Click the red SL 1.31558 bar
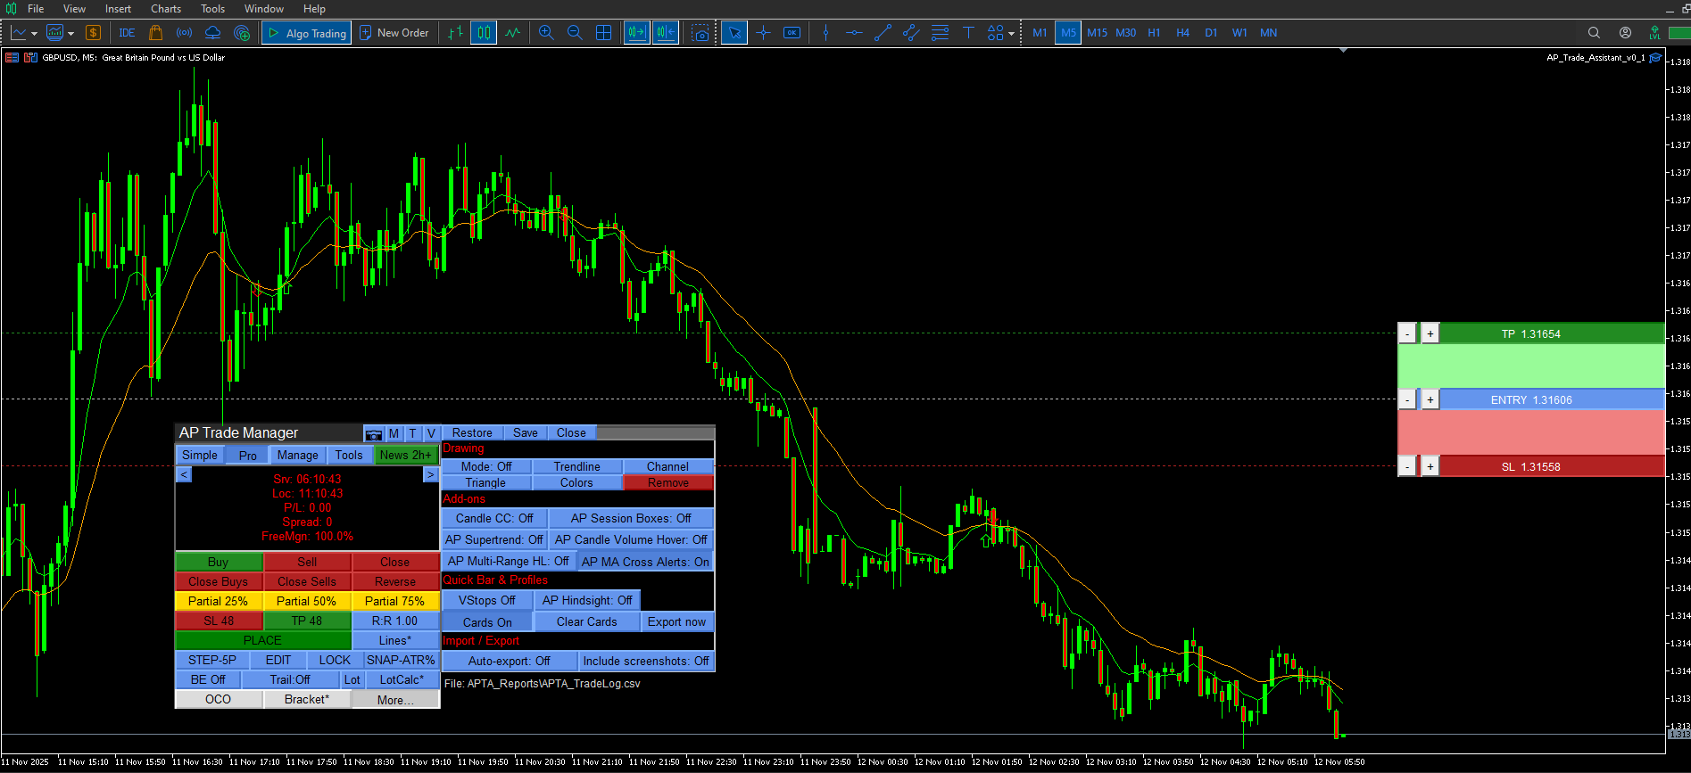The width and height of the screenshot is (1691, 773). point(1552,466)
